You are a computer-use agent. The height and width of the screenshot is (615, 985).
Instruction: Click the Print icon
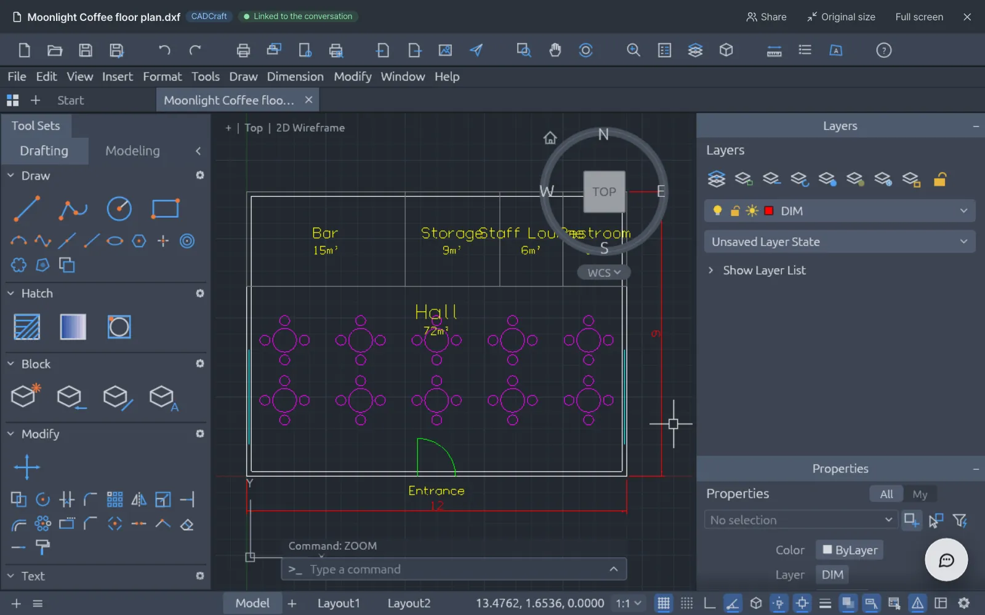click(243, 50)
